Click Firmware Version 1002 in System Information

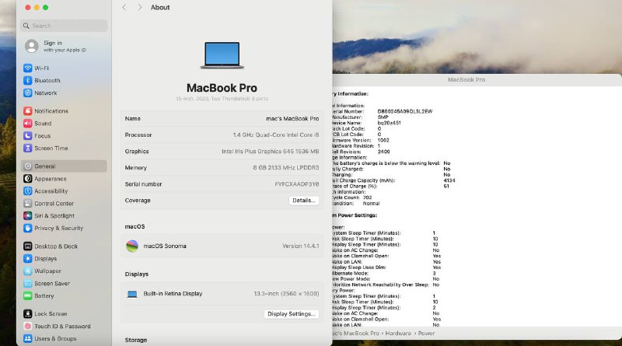tap(361, 140)
